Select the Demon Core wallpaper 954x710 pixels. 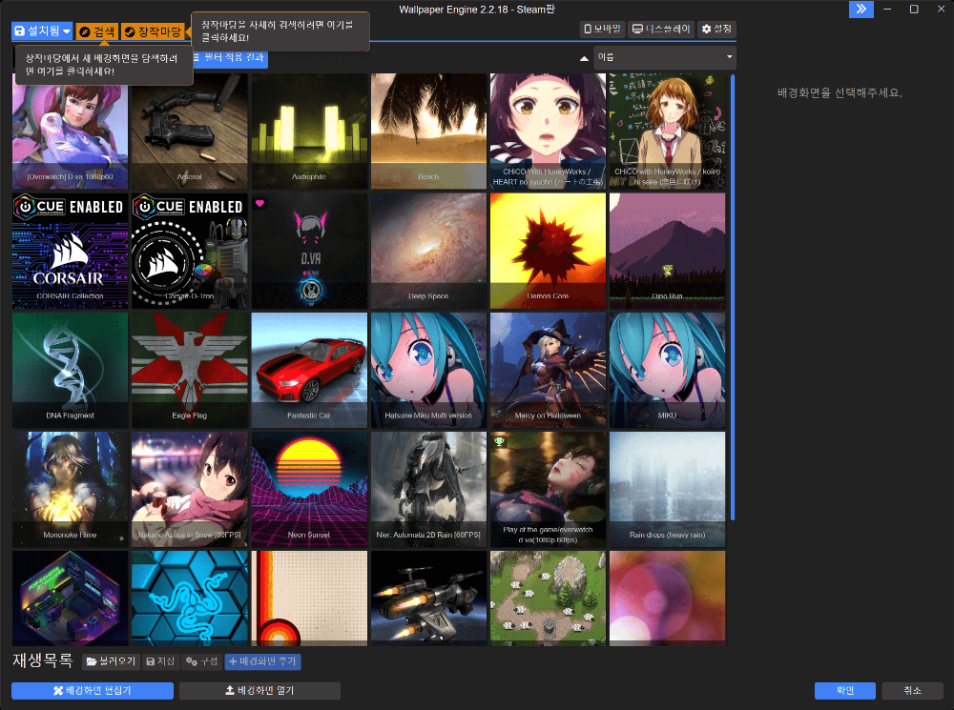(x=548, y=251)
